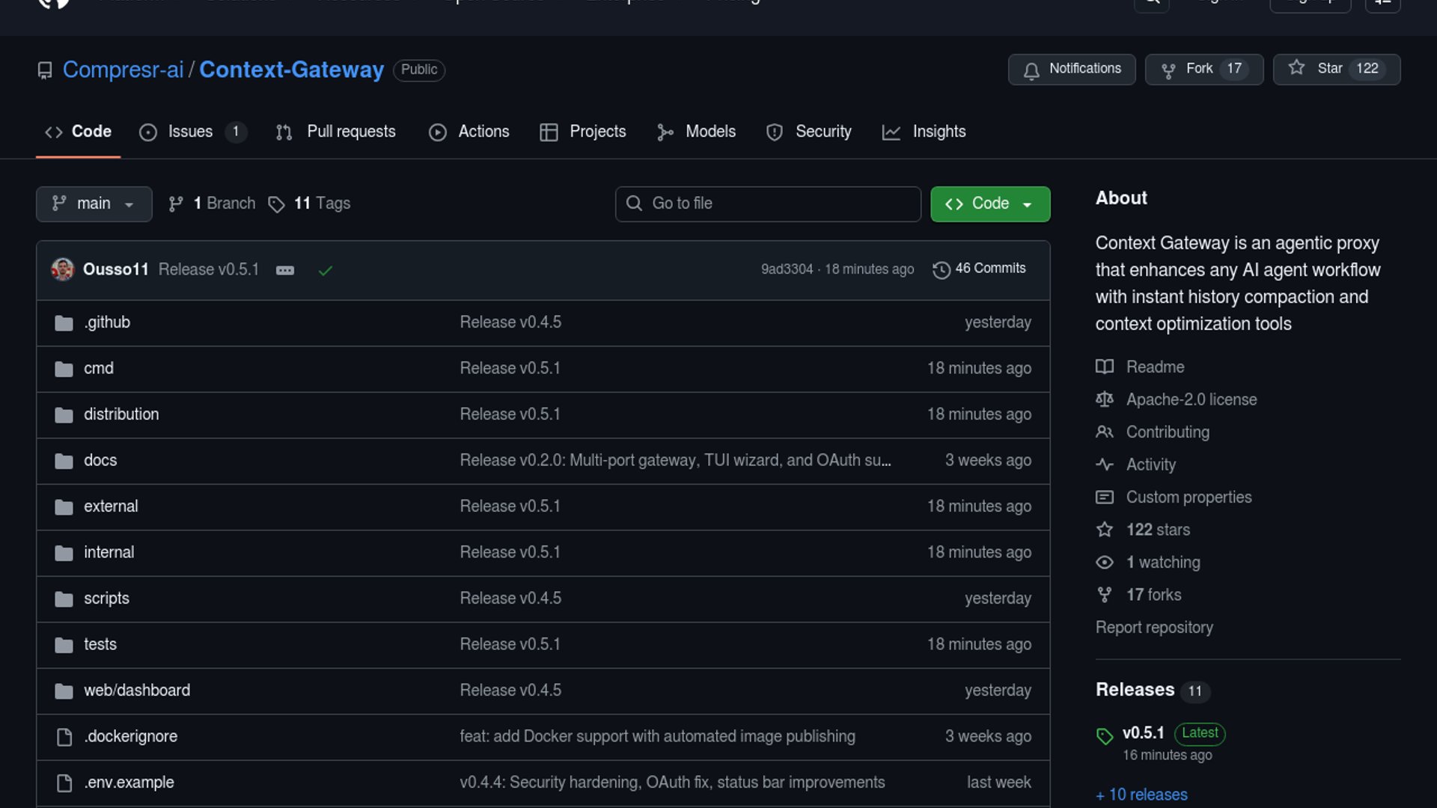1437x808 pixels.
Task: Open the Apache-2.0 license link
Action: pos(1191,400)
